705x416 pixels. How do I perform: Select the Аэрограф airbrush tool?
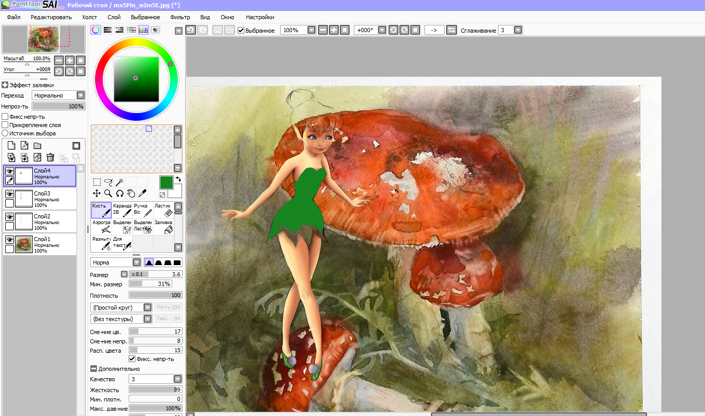(101, 227)
